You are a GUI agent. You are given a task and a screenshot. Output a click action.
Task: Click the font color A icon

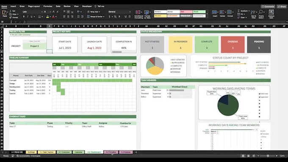pos(53,16)
